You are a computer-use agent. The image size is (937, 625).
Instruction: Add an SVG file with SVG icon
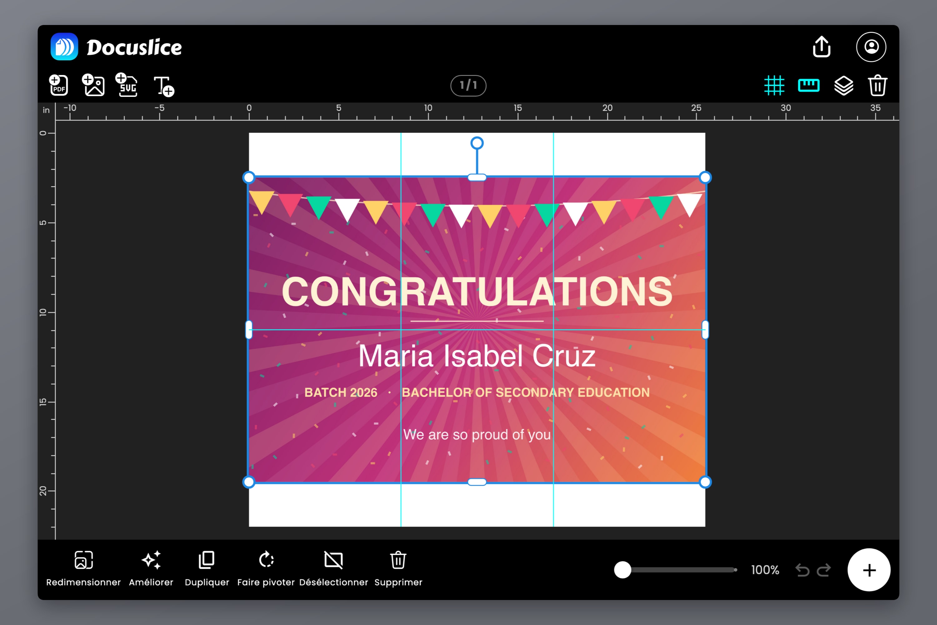coord(127,85)
